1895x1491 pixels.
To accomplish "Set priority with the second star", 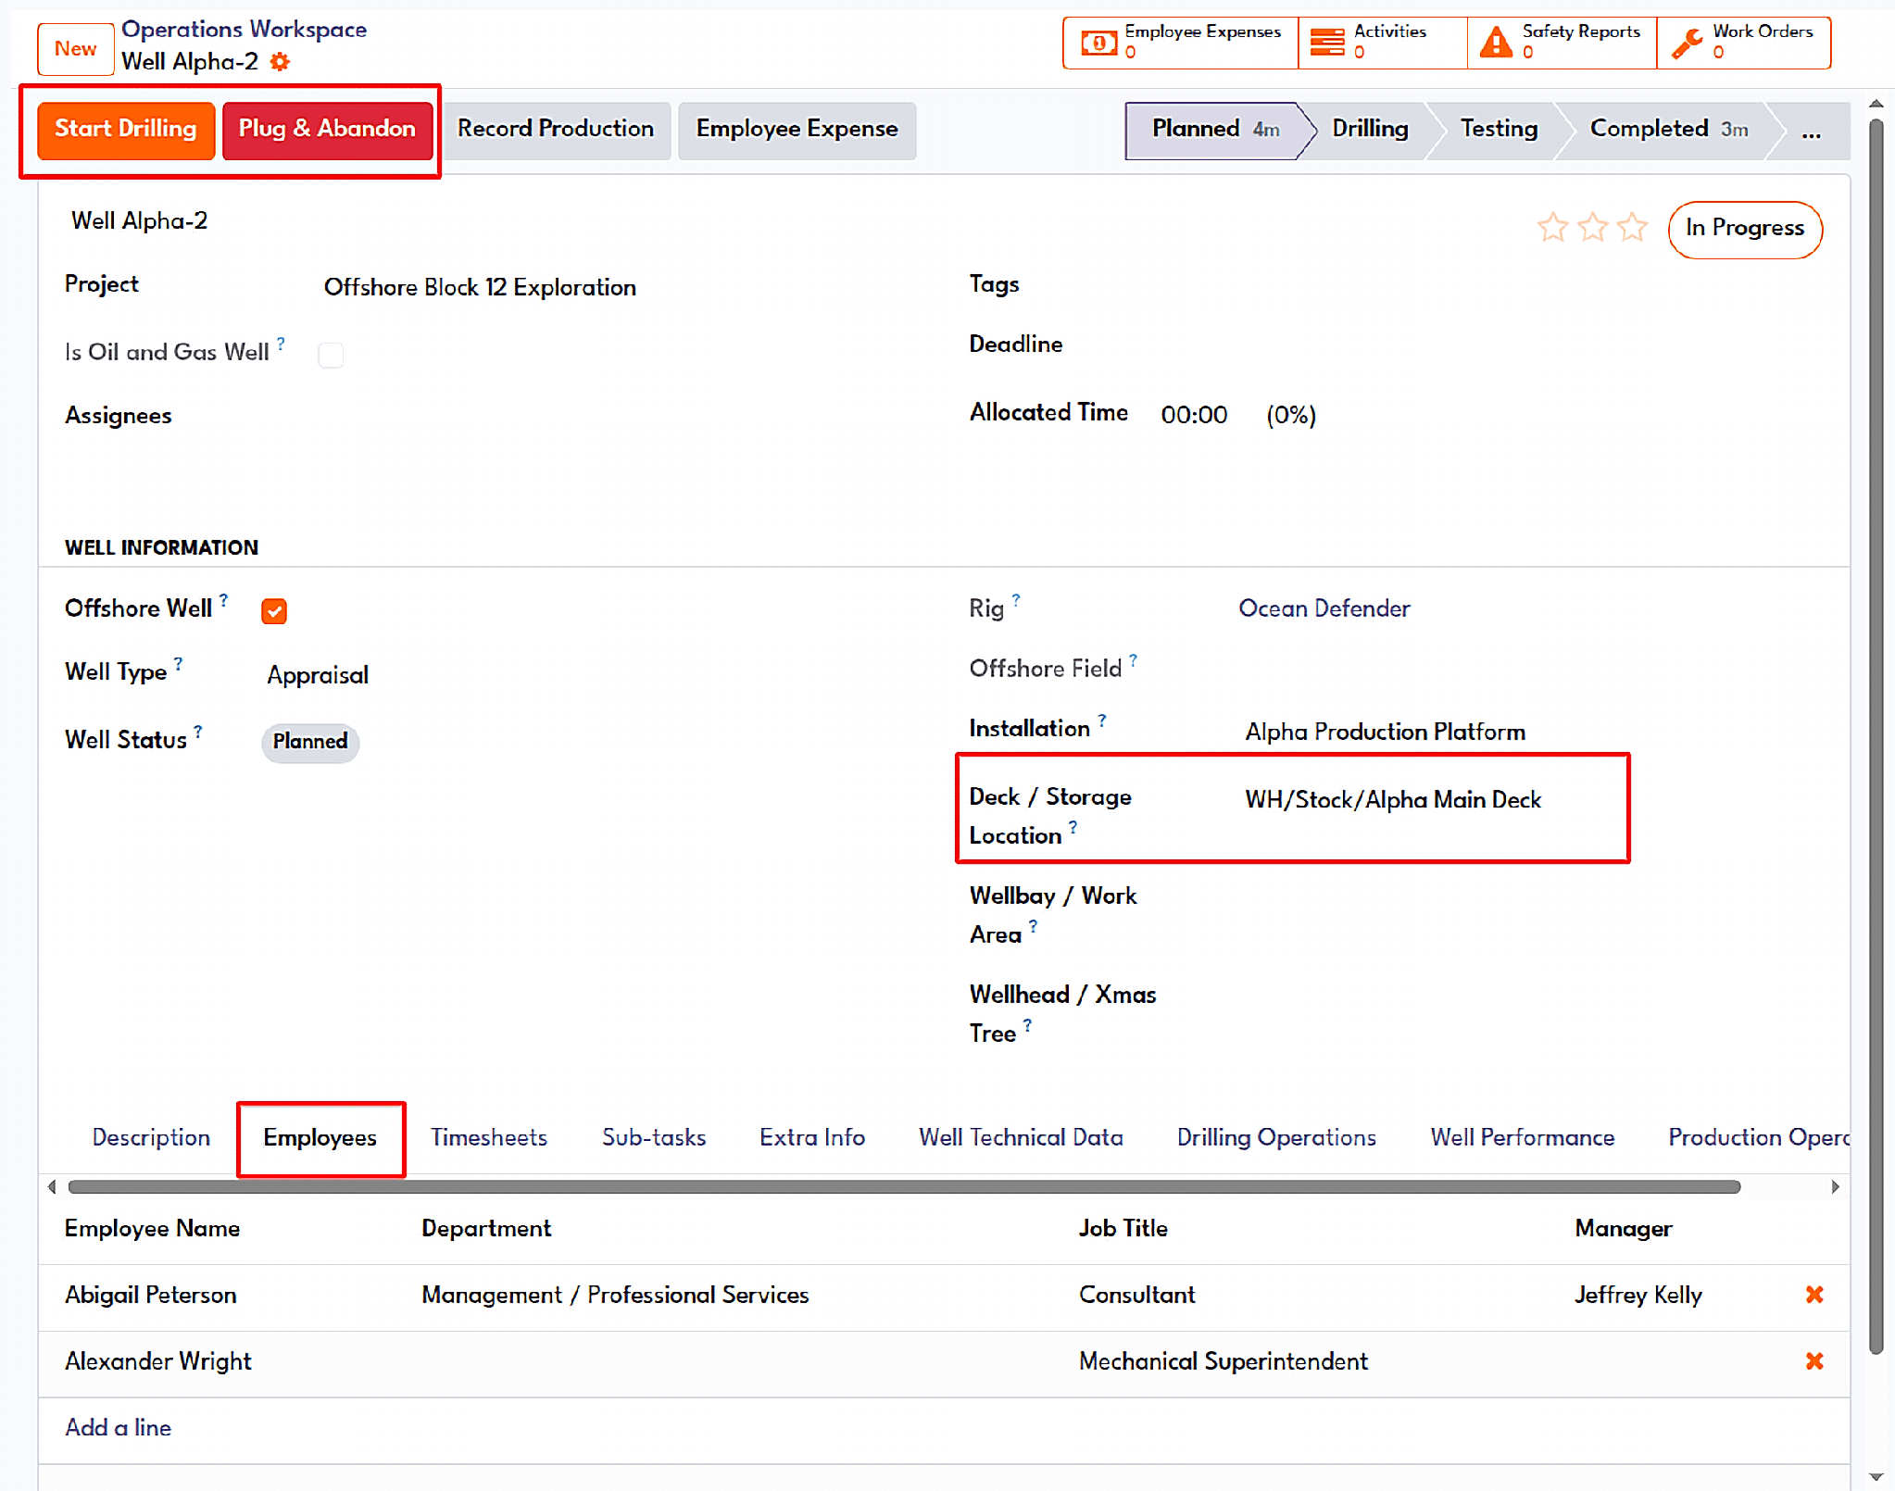I will [1593, 227].
